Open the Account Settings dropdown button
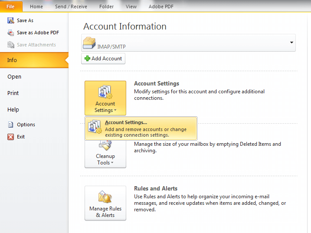Image resolution: width=311 pixels, height=233 pixels. point(105,98)
